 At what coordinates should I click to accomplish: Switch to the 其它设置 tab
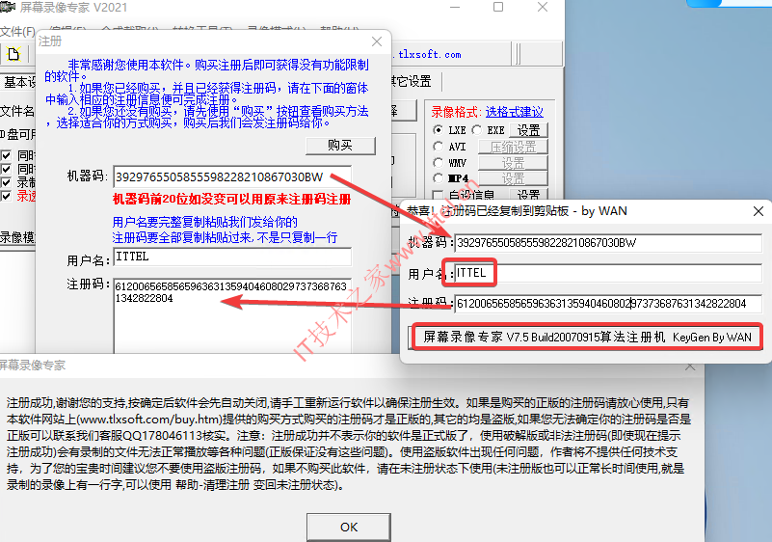pyautogui.click(x=412, y=81)
